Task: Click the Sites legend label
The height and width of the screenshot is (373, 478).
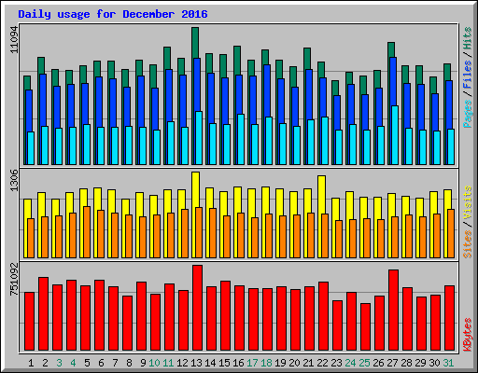Action: 468,244
